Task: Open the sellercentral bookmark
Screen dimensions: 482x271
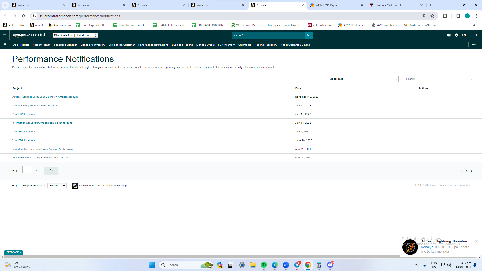Action: tap(14, 25)
